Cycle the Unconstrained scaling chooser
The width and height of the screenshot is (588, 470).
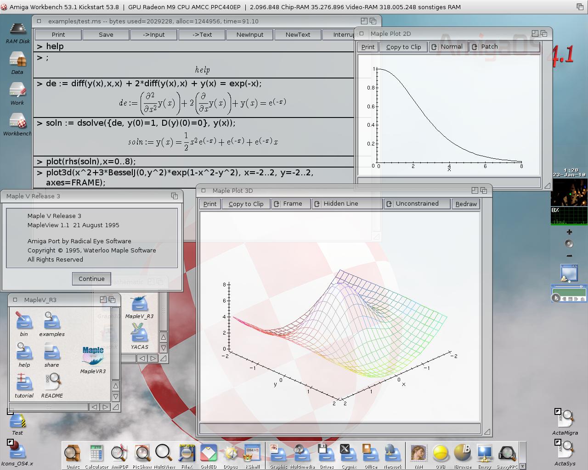[x=417, y=204]
